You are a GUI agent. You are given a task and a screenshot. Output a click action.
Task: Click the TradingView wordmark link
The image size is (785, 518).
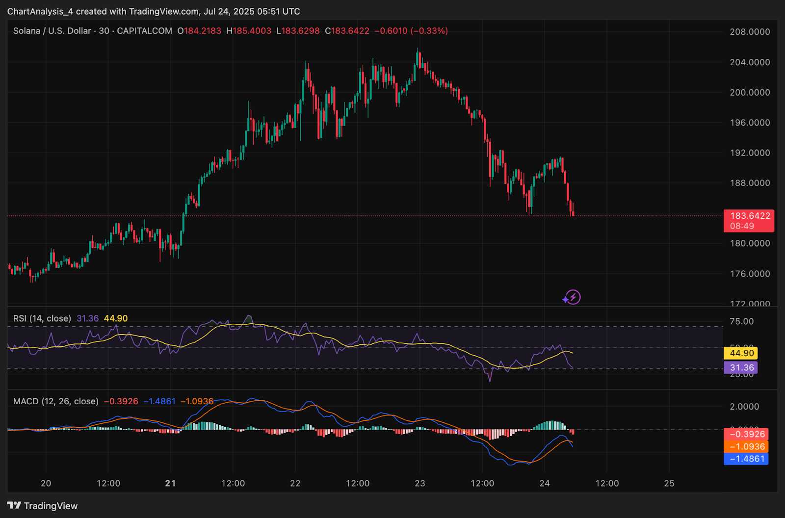51,506
